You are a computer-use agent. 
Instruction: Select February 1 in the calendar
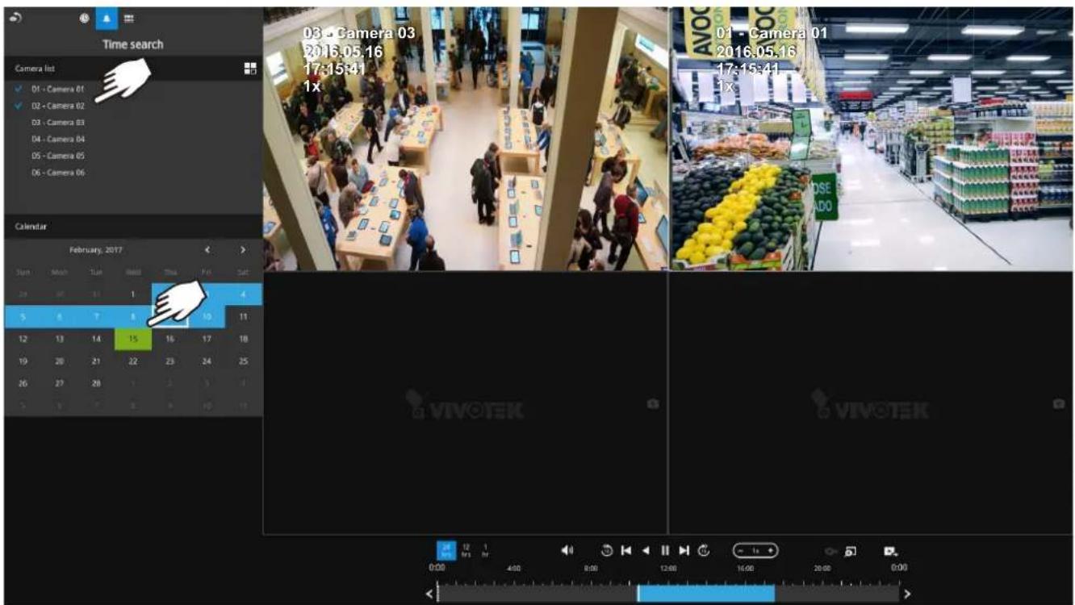click(133, 295)
